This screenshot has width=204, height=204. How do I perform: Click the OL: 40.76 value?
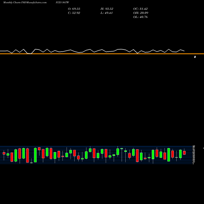[140, 17]
